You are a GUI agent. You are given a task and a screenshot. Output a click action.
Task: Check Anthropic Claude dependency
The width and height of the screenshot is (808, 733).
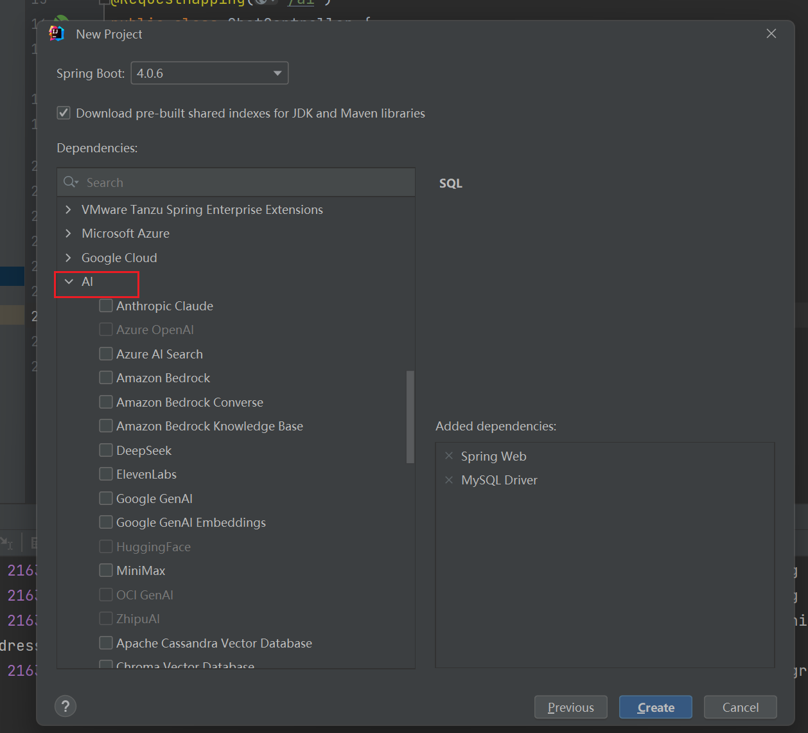pos(106,306)
